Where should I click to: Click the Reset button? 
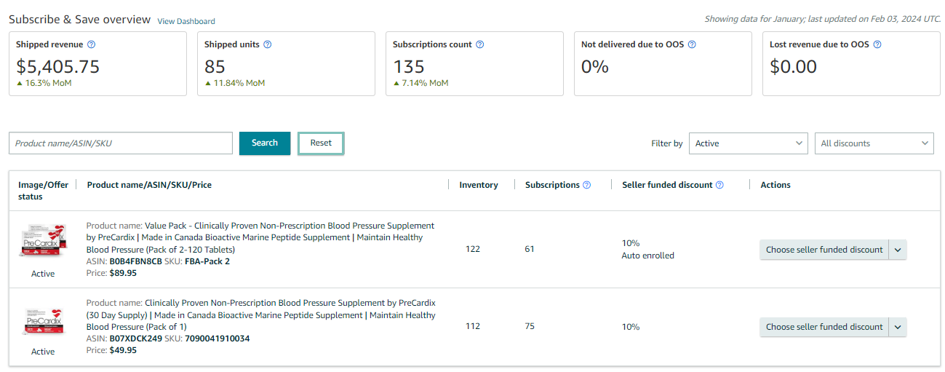321,143
